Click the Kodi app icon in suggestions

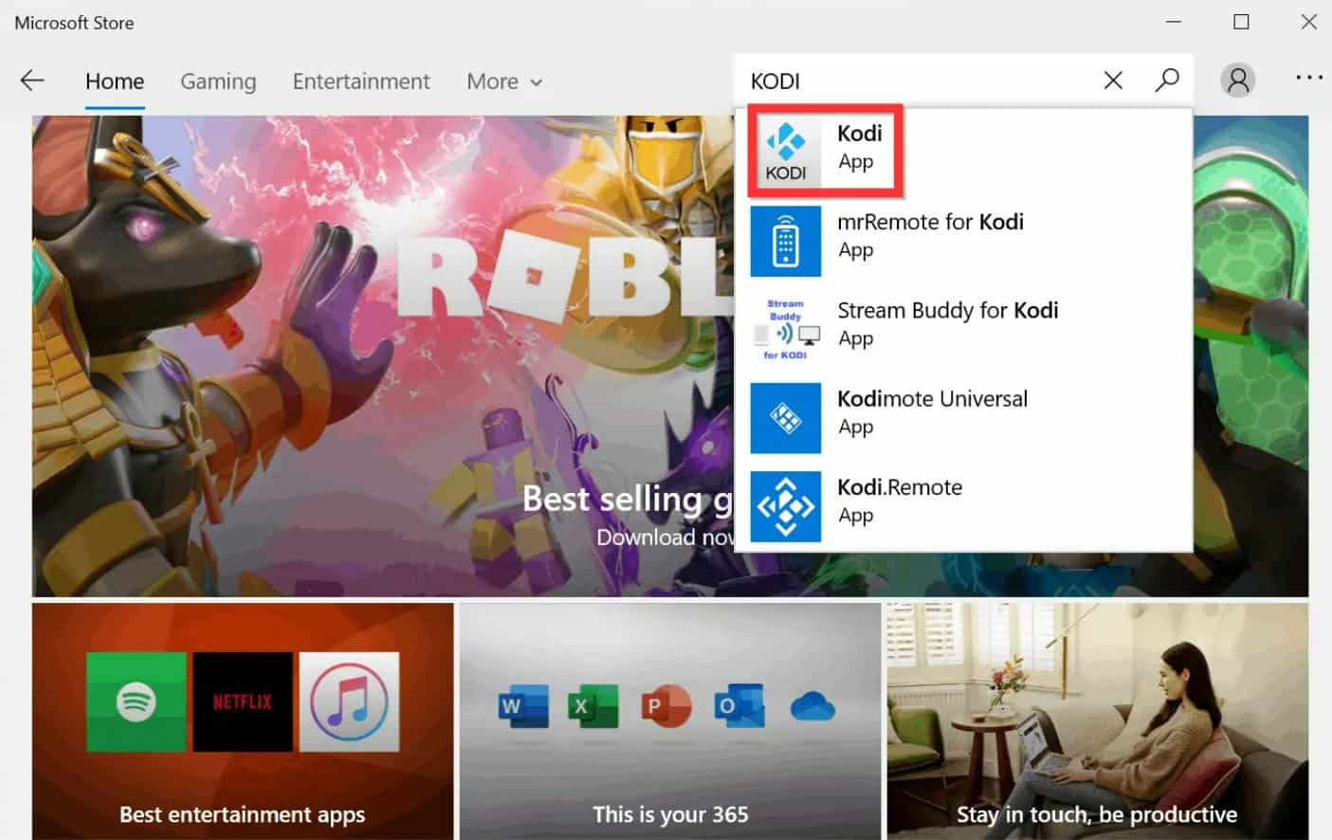786,152
